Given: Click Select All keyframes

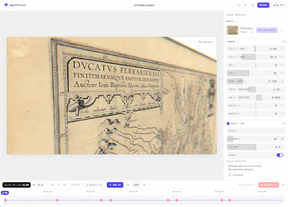Looking at the screenshot, I should pos(94,185).
